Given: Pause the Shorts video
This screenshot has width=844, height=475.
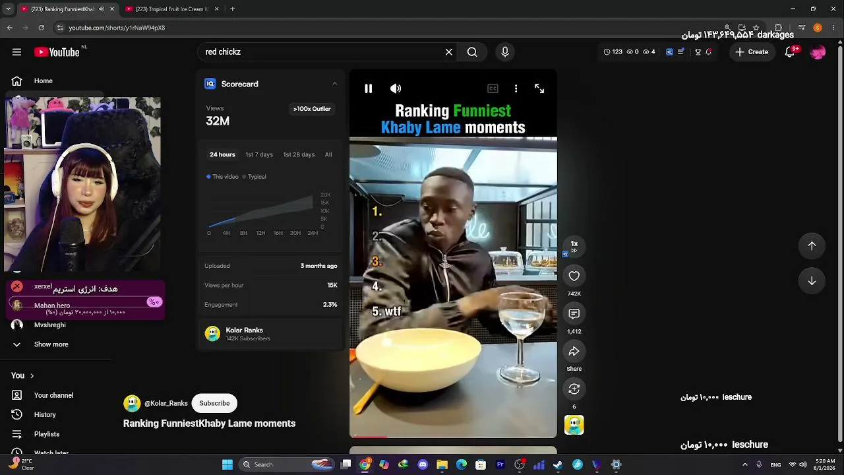Looking at the screenshot, I should [369, 88].
